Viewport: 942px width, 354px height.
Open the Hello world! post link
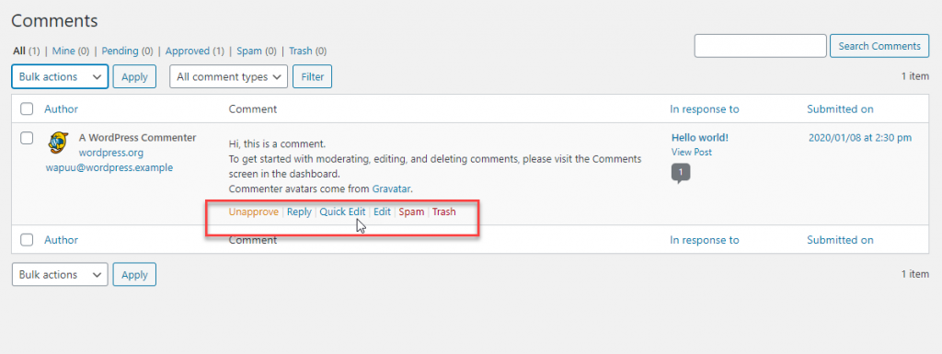tap(700, 137)
